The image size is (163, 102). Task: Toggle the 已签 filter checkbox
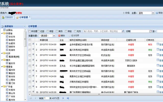[39, 31]
